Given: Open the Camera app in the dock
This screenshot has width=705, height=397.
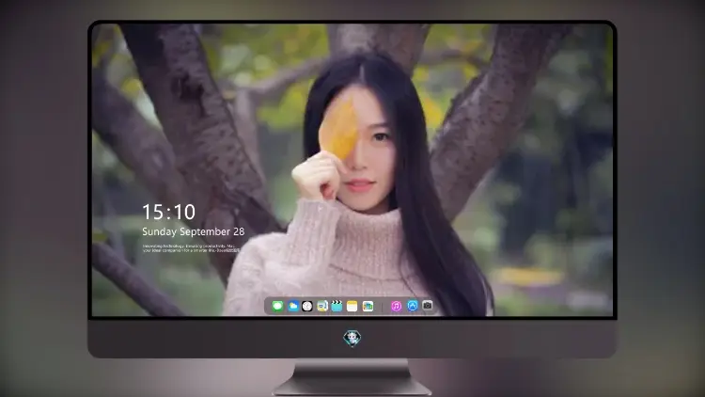Looking at the screenshot, I should pos(428,306).
